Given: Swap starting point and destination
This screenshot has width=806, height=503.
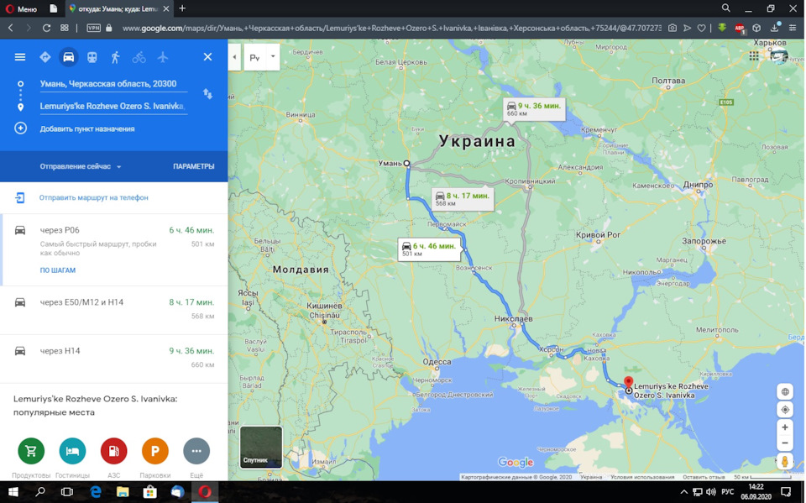Looking at the screenshot, I should [207, 93].
